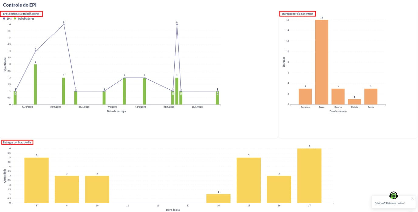Select the hour 8 yellow bar

click(36, 180)
